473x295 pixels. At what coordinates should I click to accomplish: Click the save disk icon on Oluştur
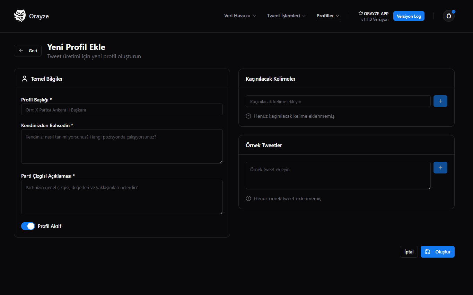click(428, 252)
